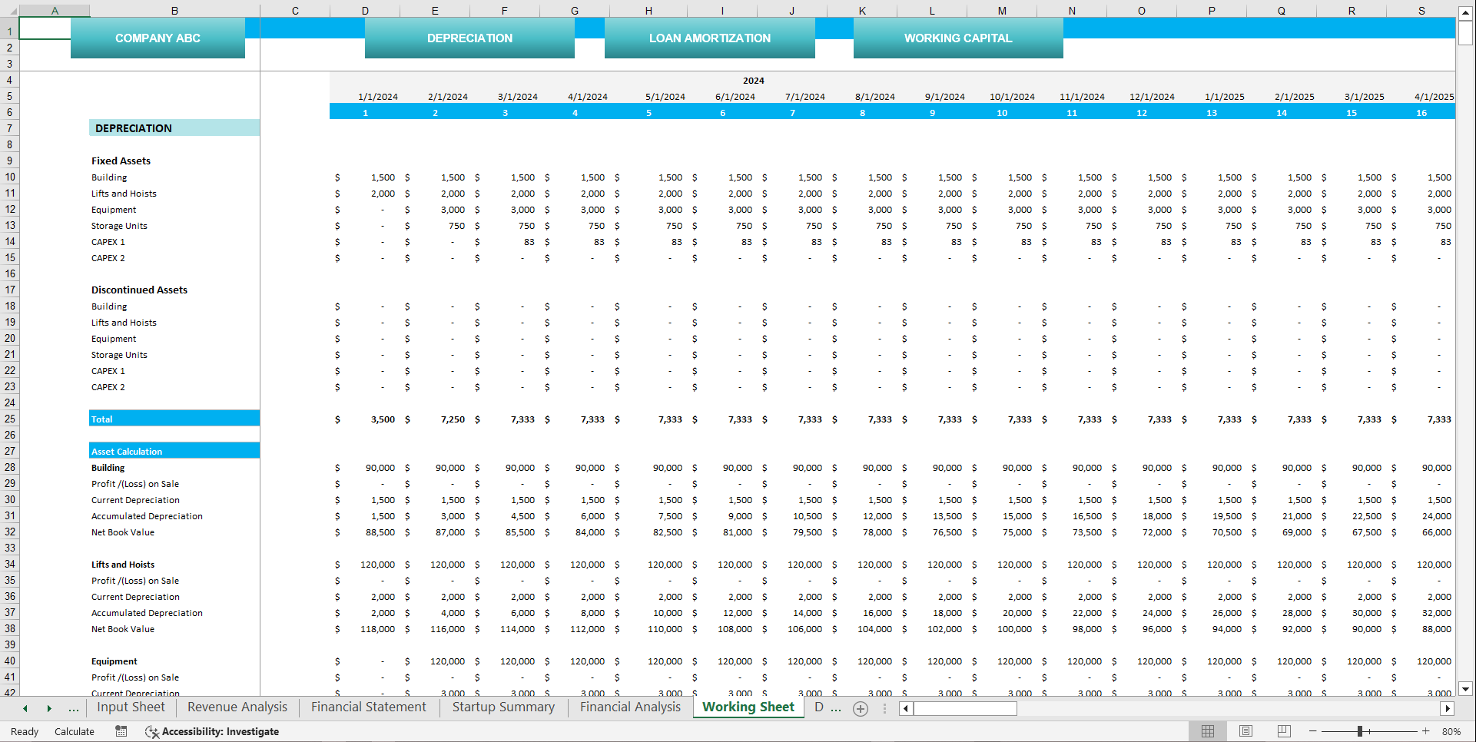Image resolution: width=1476 pixels, height=742 pixels.
Task: Click Calculate in the status bar
Action: [74, 731]
